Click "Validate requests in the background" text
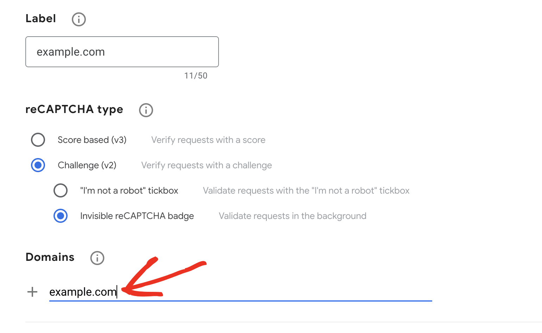Viewport: 542px width, 333px height. point(292,216)
